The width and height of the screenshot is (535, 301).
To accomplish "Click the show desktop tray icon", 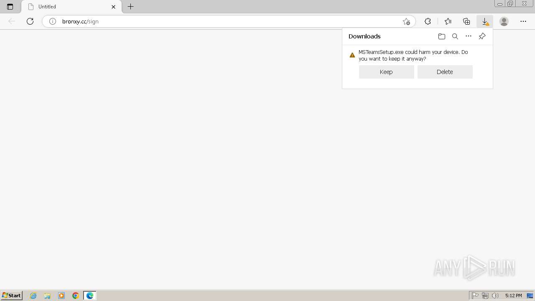I will click(530, 296).
